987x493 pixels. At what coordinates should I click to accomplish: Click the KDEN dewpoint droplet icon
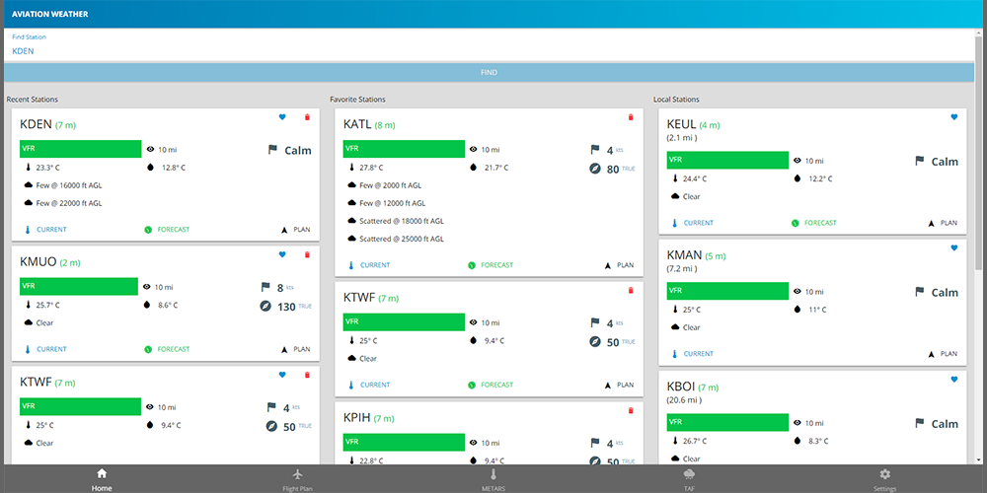pos(150,168)
